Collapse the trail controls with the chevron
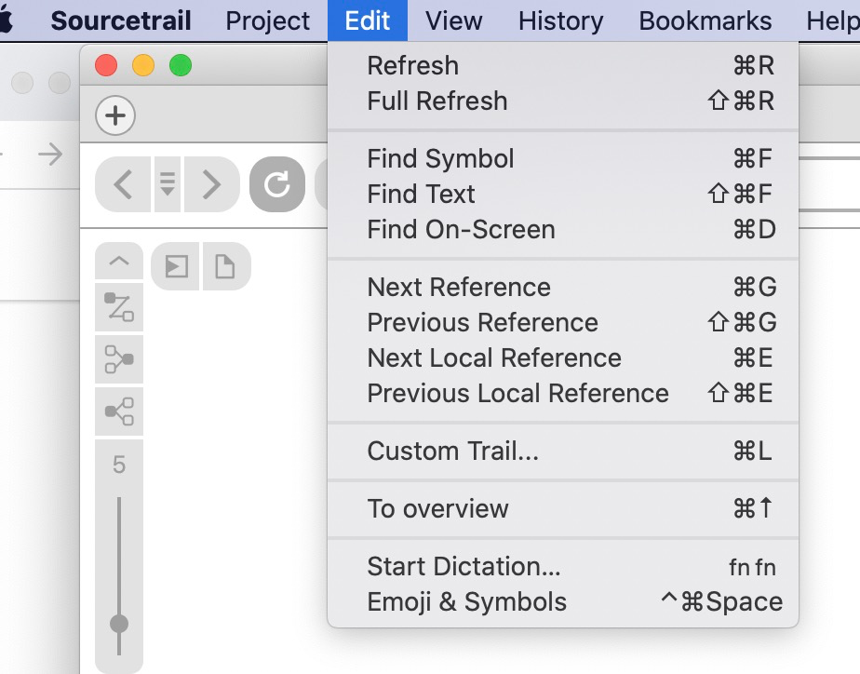The image size is (860, 674). coord(119,262)
